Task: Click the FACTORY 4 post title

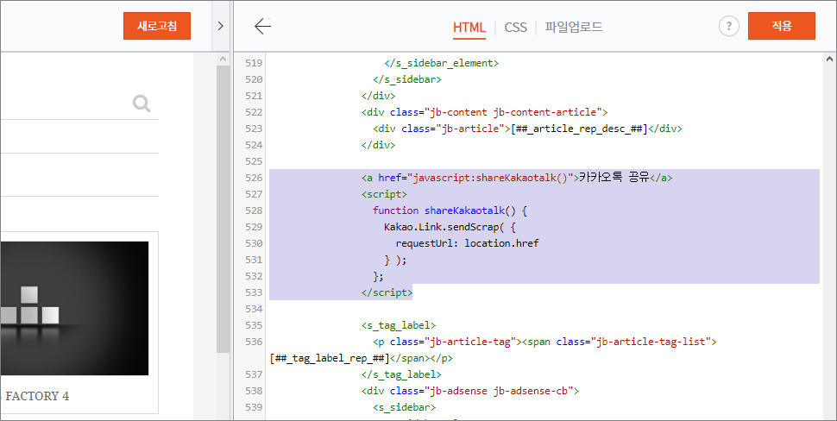Action: coord(37,396)
